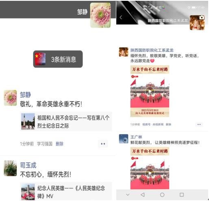Open shared article 祖国和人民不会忘记
The width and height of the screenshot is (209, 201).
click(66, 121)
